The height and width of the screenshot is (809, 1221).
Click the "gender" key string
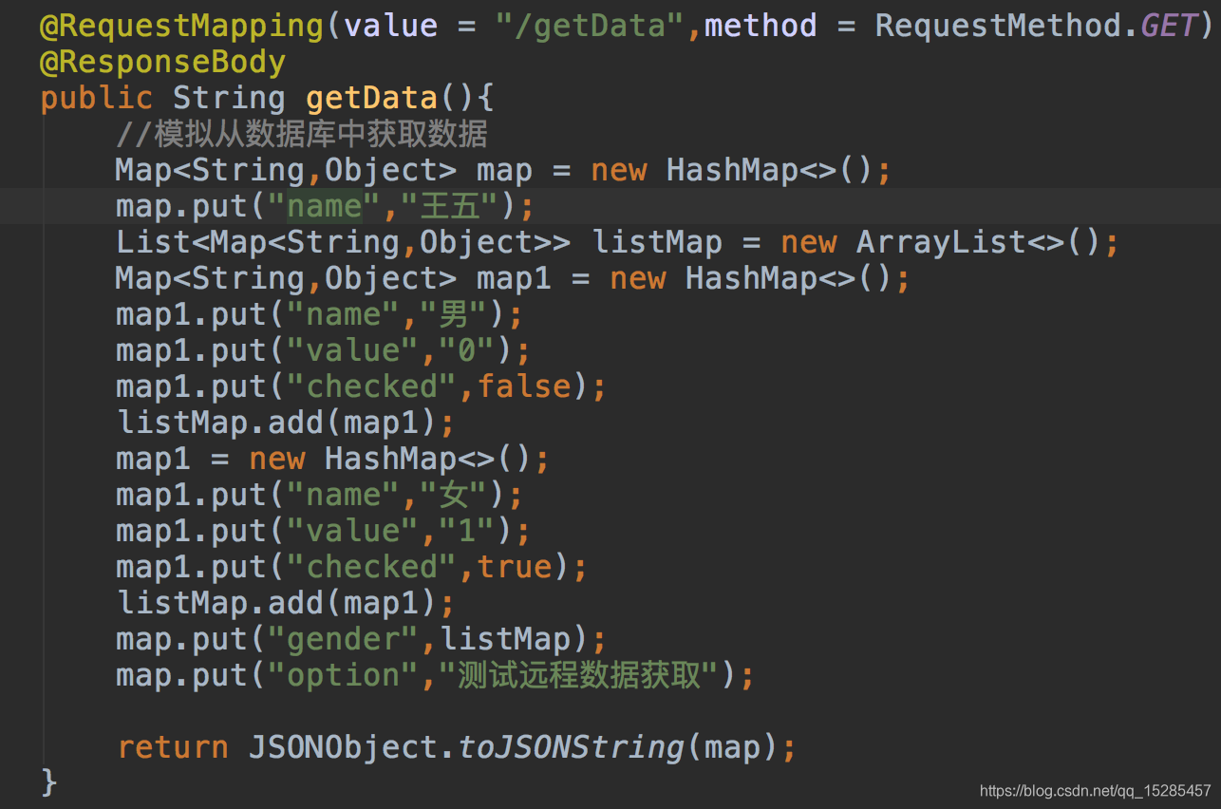pyautogui.click(x=343, y=639)
